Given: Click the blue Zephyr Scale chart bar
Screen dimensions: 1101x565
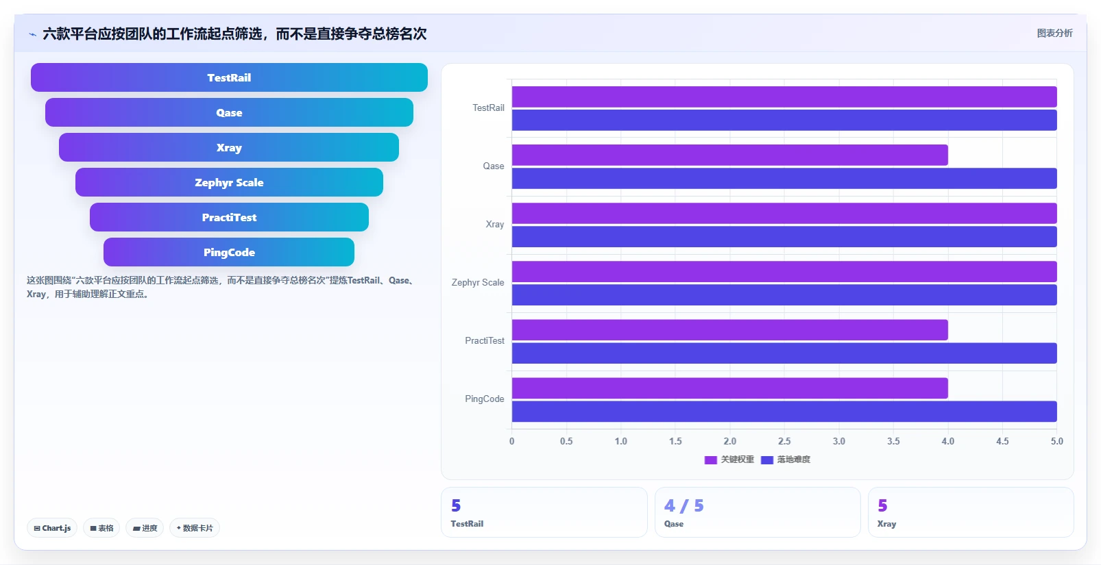Looking at the screenshot, I should [784, 294].
